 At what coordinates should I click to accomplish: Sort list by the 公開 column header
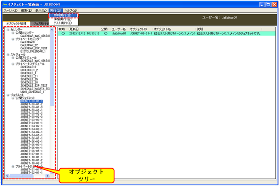point(106,29)
